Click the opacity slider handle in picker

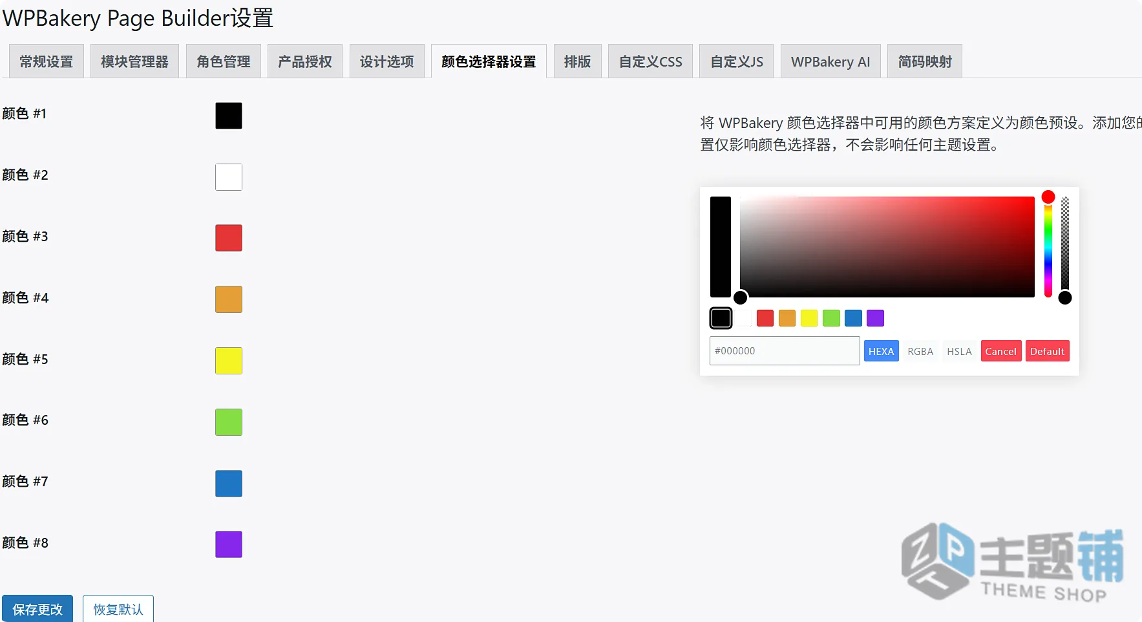point(1065,297)
